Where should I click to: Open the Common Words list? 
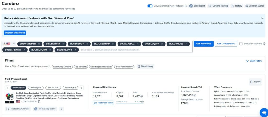(x=255, y=6)
